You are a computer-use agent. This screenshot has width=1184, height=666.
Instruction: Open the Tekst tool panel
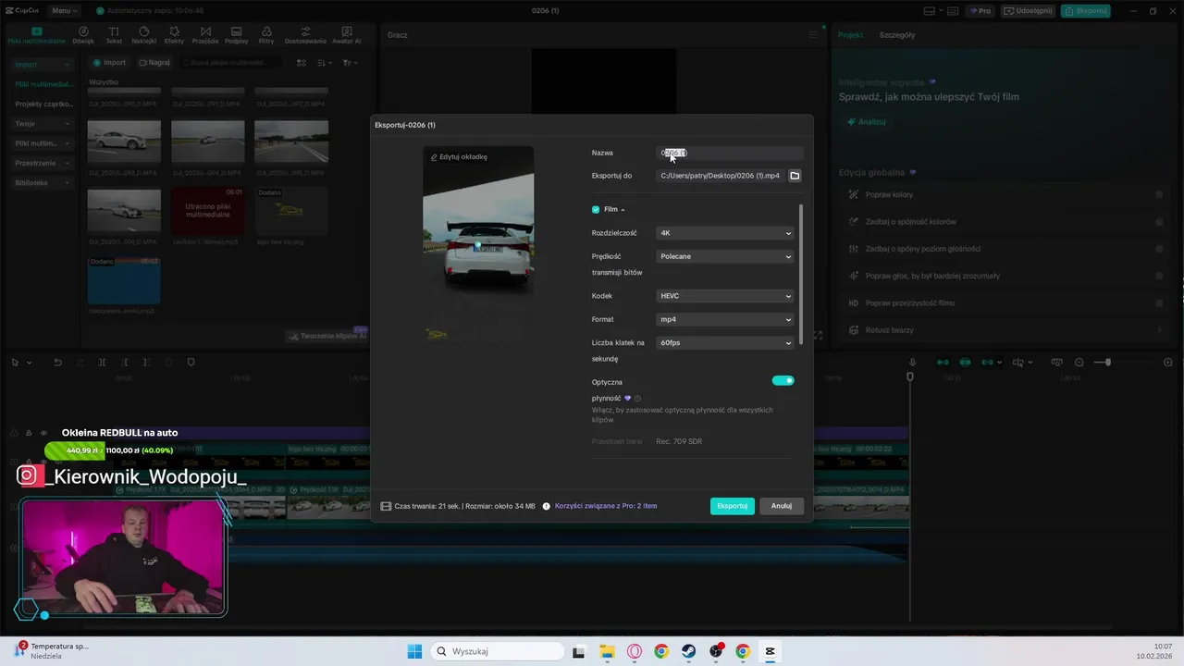(114, 35)
